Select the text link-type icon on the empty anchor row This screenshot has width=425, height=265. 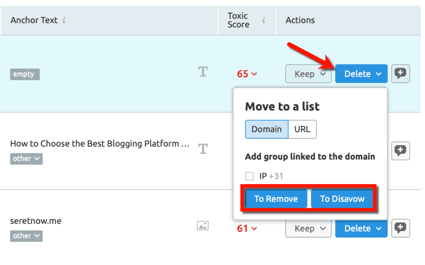point(203,72)
